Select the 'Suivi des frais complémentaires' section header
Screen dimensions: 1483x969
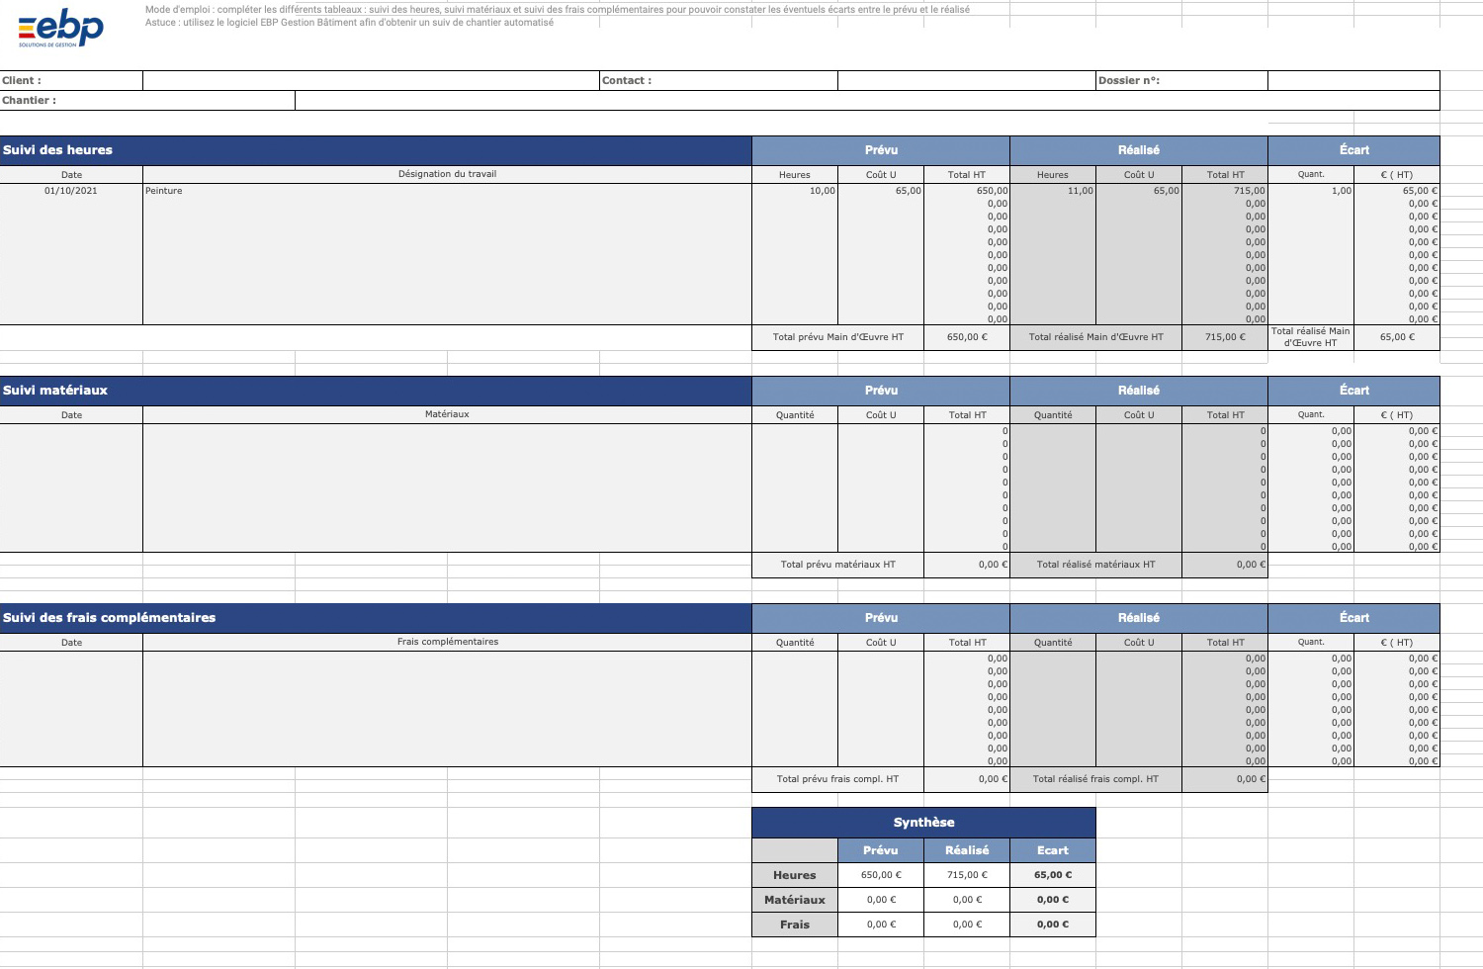tap(376, 618)
